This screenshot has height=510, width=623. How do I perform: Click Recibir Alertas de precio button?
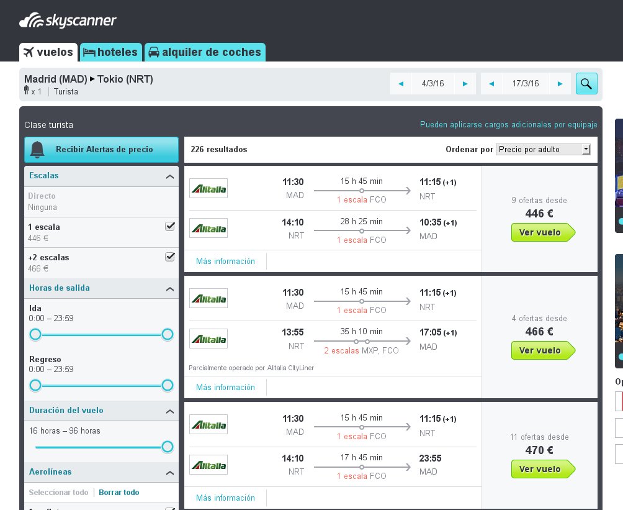[101, 150]
